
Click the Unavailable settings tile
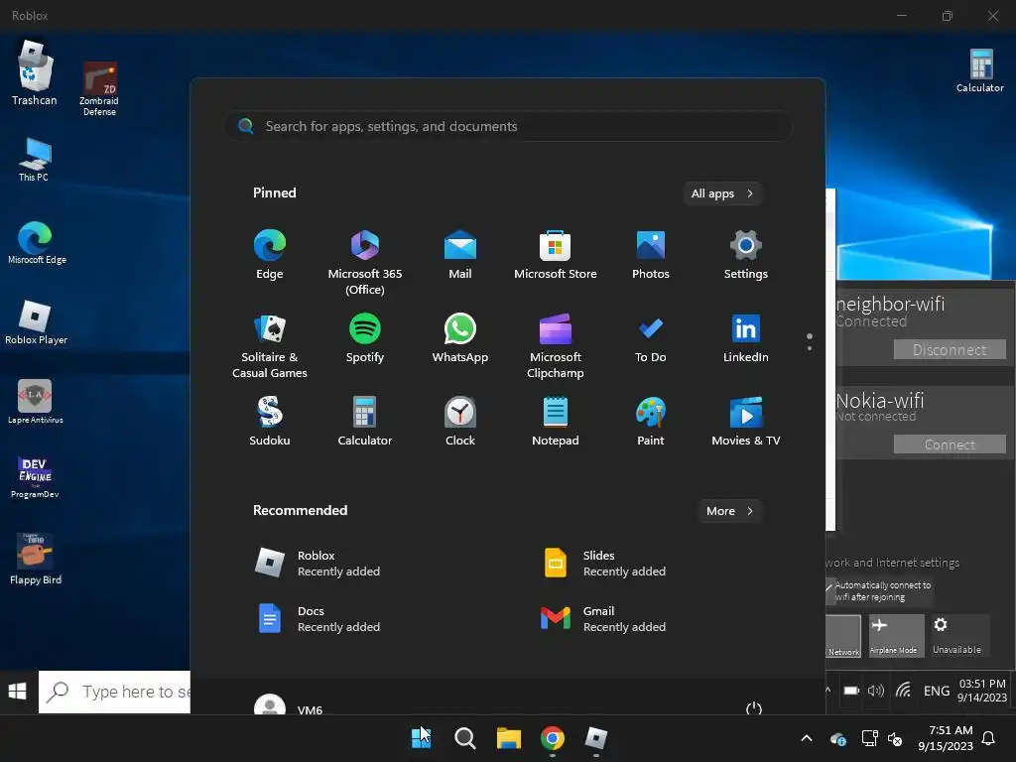click(959, 636)
